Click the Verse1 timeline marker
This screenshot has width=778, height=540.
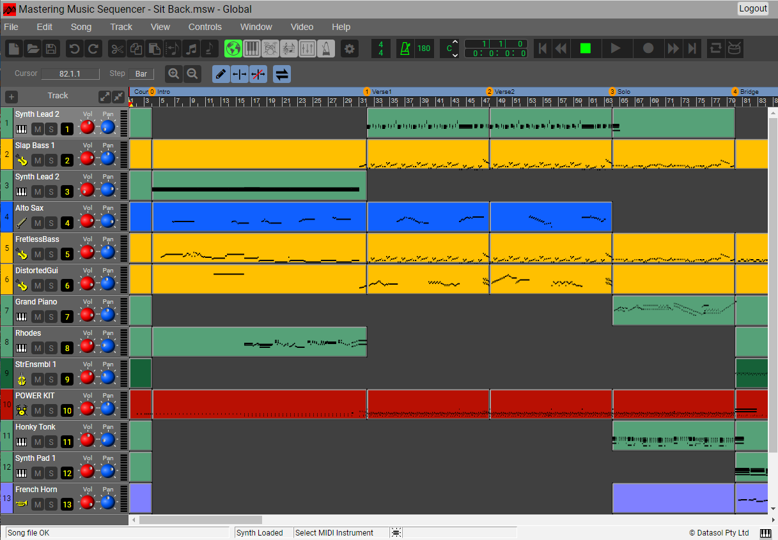pyautogui.click(x=367, y=92)
